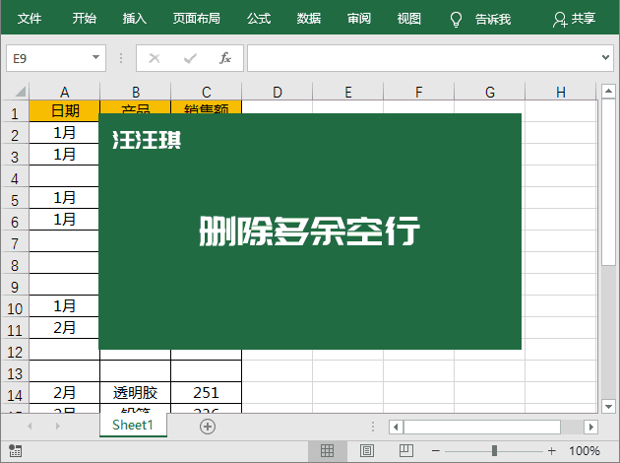Viewport: 620px width, 463px height.
Task: Add a new sheet with plus icon
Action: click(x=208, y=427)
